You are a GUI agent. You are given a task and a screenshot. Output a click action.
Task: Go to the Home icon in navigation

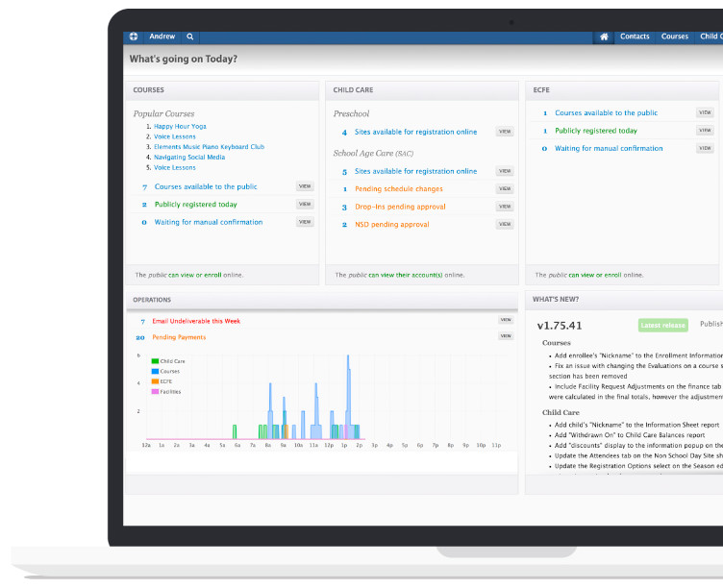pos(604,37)
